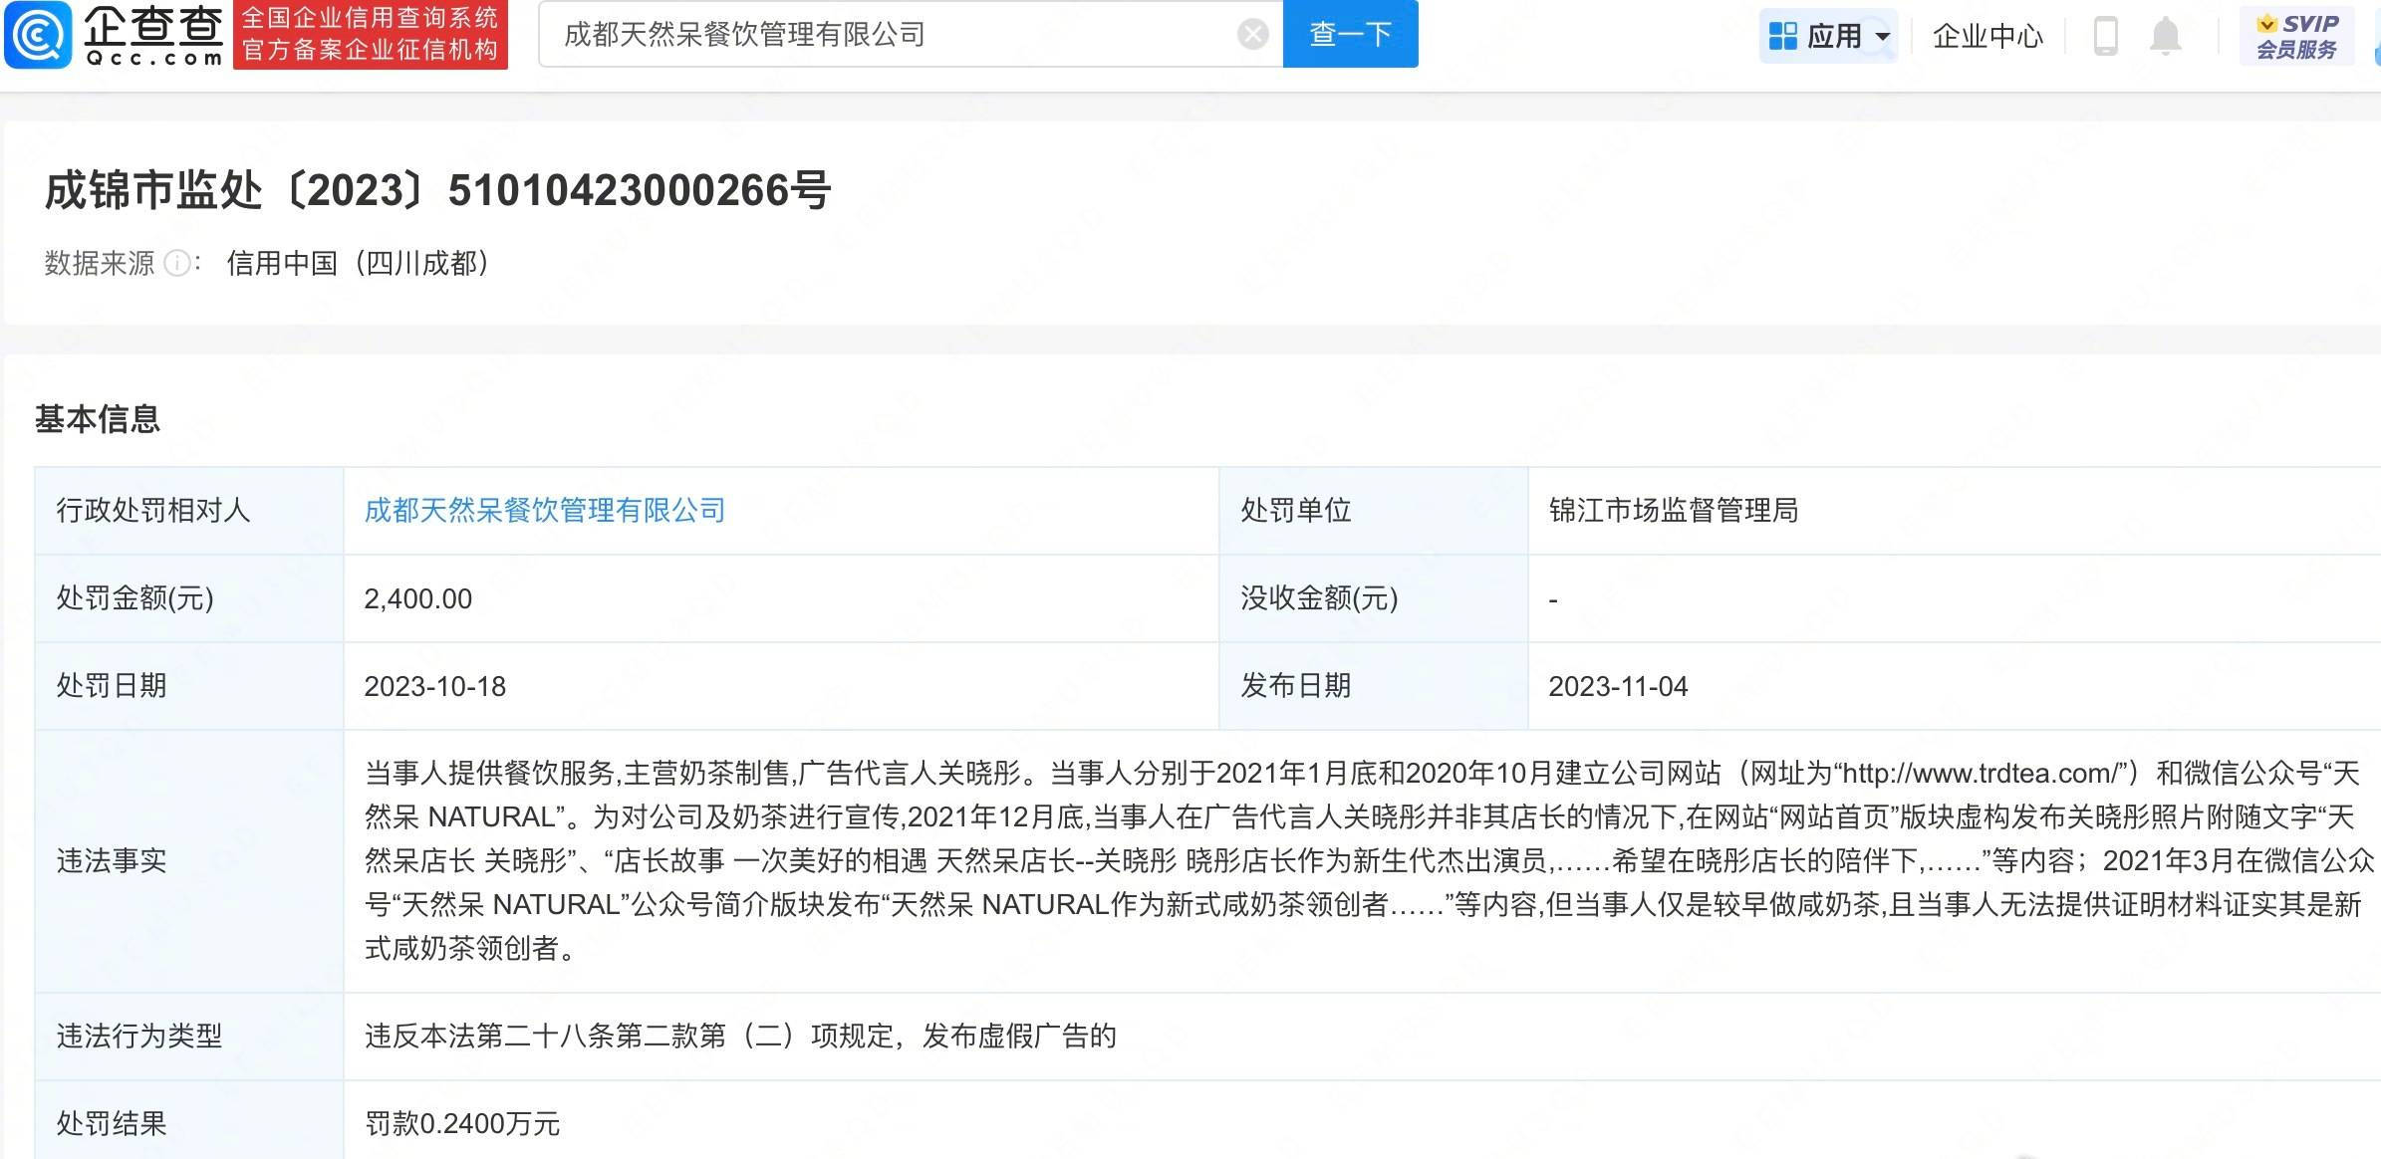
Task: Click the 基本信息 section heading
Action: pyautogui.click(x=98, y=419)
